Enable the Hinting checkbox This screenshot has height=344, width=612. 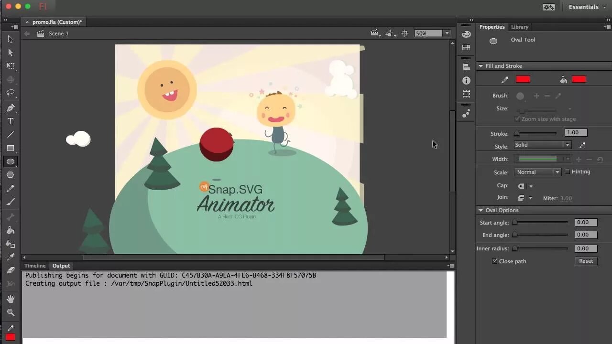tap(567, 172)
